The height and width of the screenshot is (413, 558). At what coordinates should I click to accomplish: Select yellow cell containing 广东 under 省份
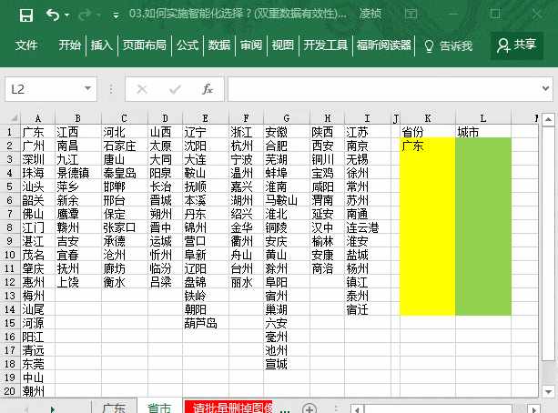pos(427,145)
